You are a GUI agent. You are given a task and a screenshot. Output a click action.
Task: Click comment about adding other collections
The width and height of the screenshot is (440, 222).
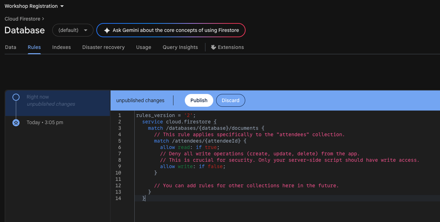pos(246,185)
